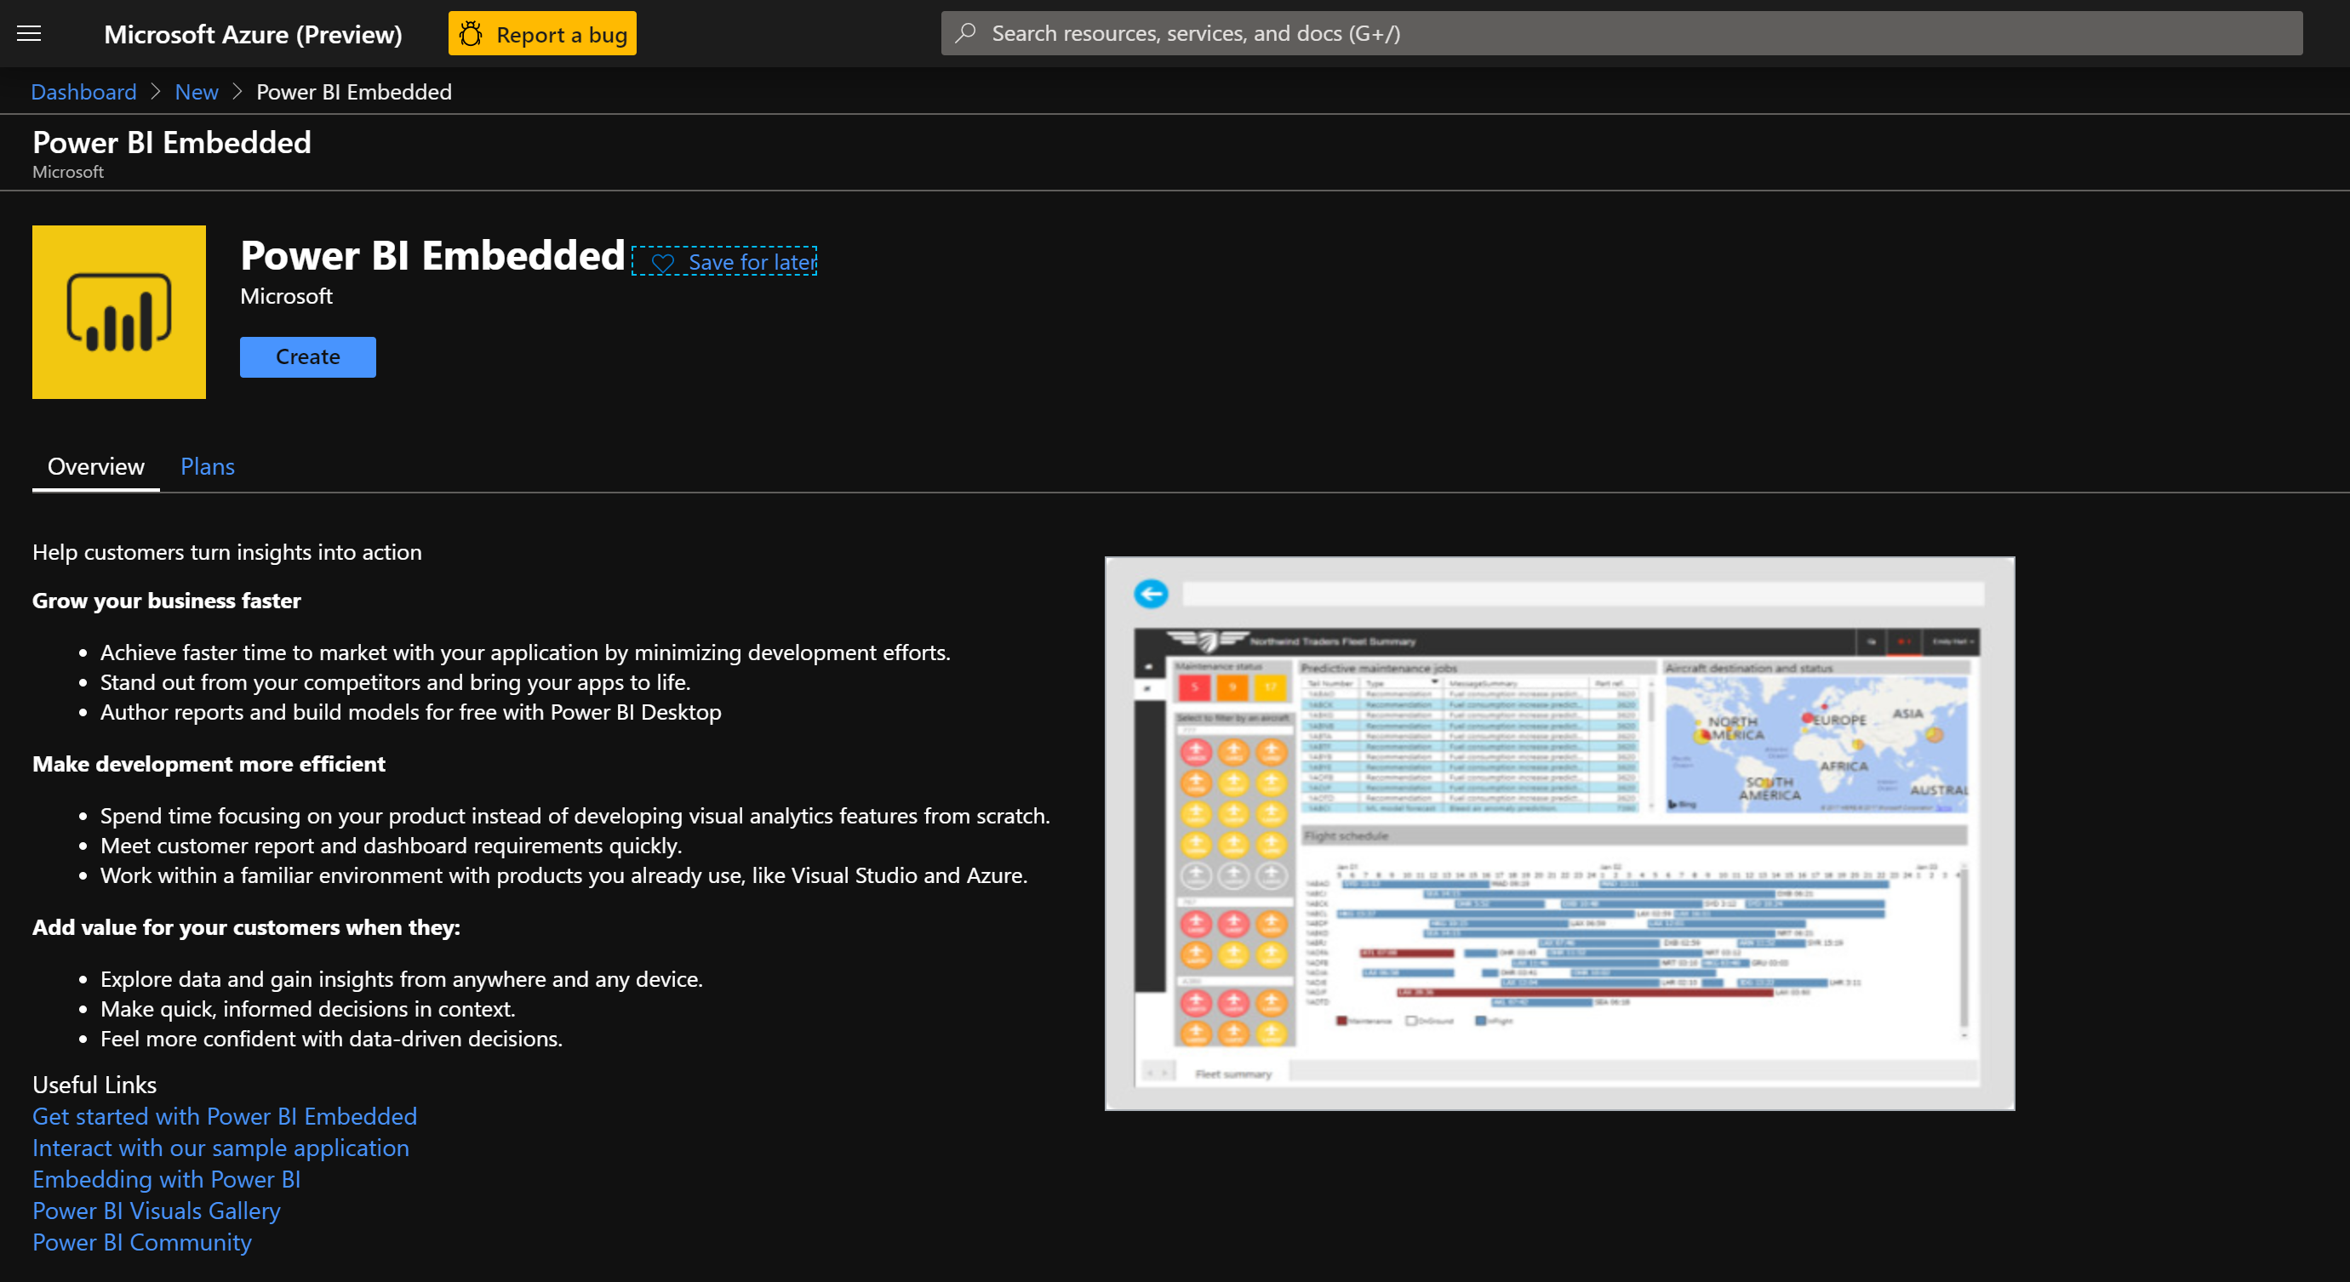The image size is (2350, 1282).
Task: Open the hamburger portal menu
Action: pyautogui.click(x=29, y=34)
